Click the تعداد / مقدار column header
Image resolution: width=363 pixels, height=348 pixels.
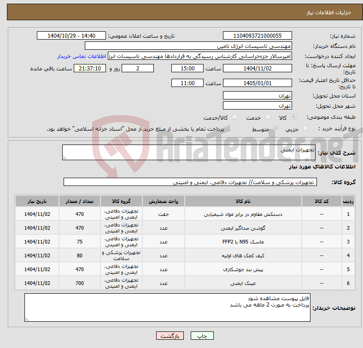coord(79,201)
